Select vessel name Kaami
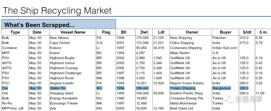The height and width of the screenshot is (111, 271). point(55,53)
